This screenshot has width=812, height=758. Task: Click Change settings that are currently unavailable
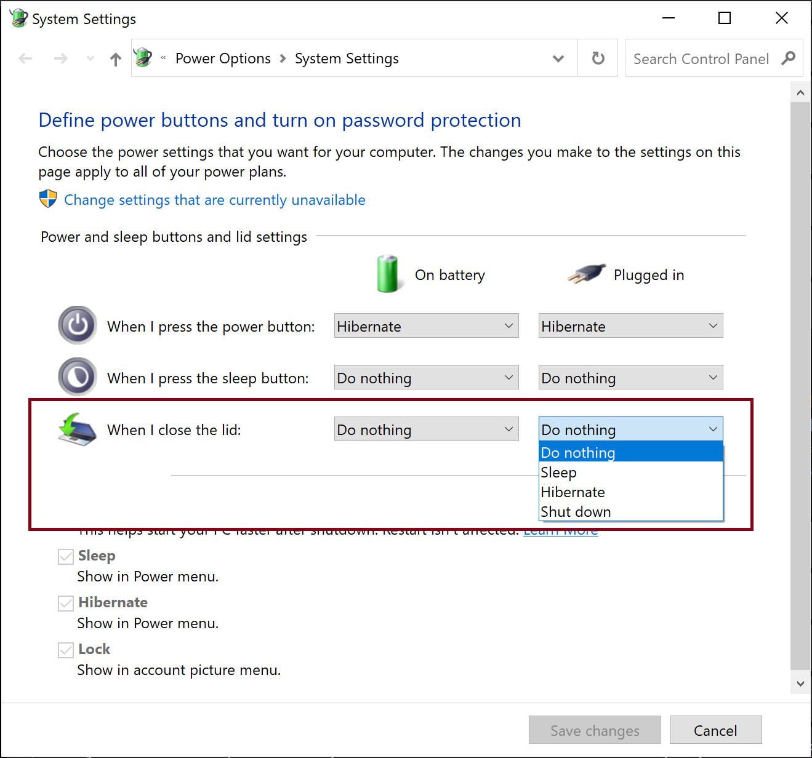click(214, 200)
